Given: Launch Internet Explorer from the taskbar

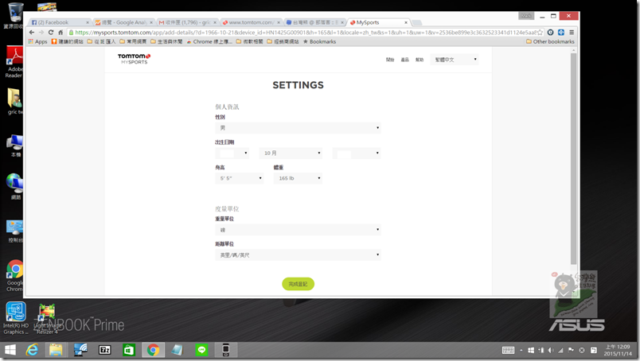Looking at the screenshot, I should 32,350.
